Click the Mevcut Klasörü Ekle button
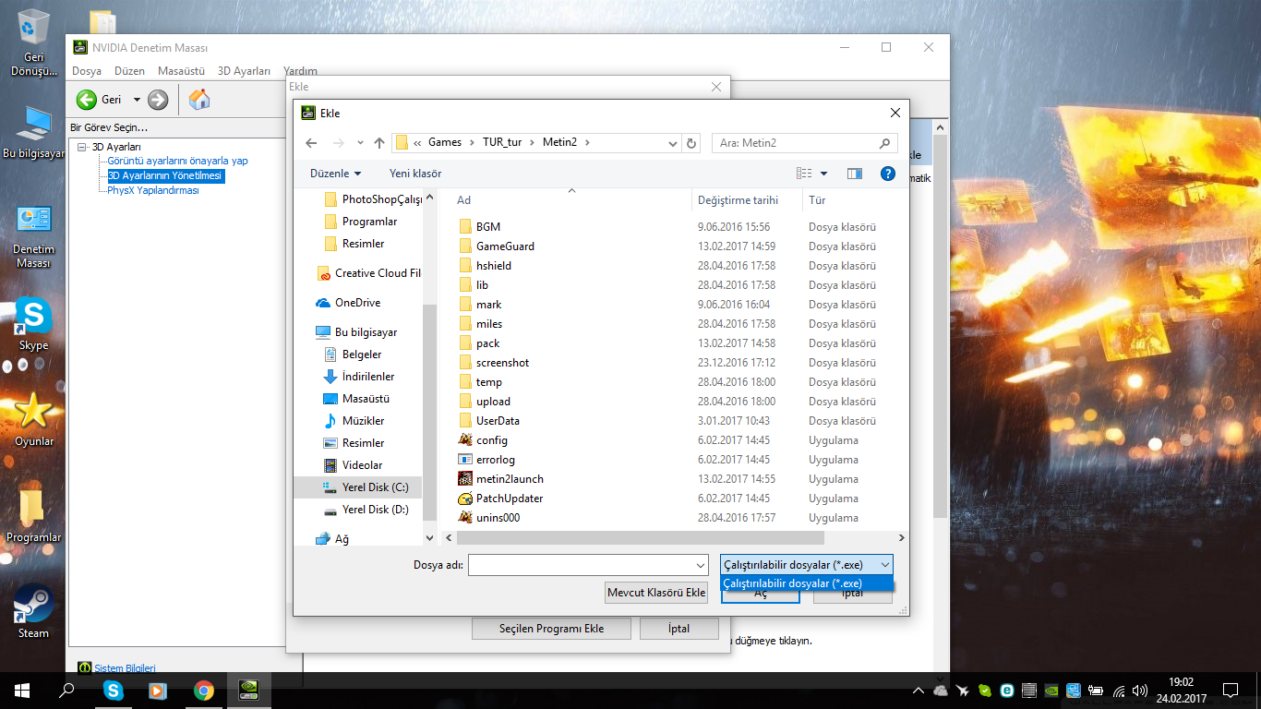The image size is (1261, 709). click(656, 593)
